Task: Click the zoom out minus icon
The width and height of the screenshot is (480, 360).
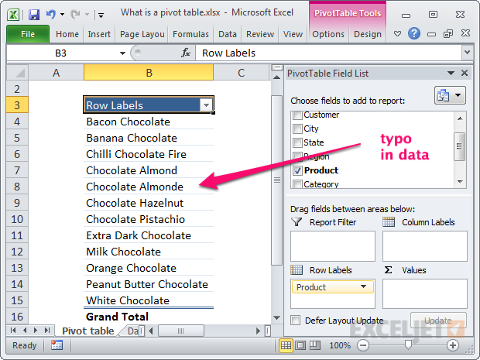Action: click(x=363, y=345)
